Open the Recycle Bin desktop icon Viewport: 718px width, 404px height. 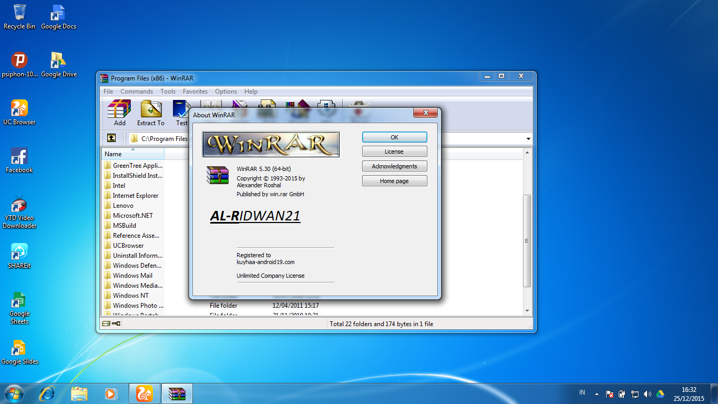coord(19,17)
